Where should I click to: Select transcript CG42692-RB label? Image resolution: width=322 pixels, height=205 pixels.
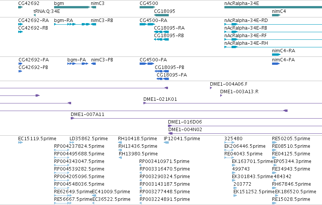[x=33, y=28]
